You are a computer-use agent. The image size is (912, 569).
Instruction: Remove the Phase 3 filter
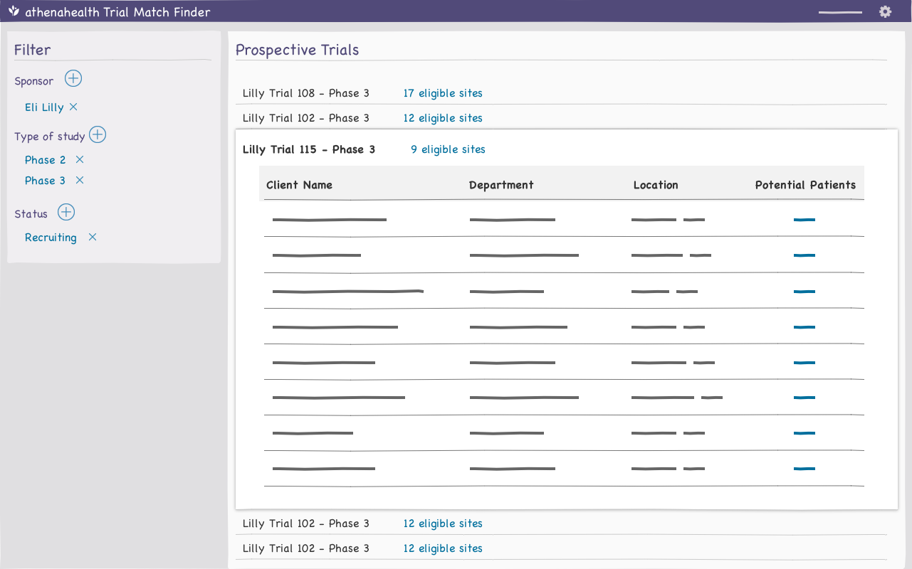[80, 180]
